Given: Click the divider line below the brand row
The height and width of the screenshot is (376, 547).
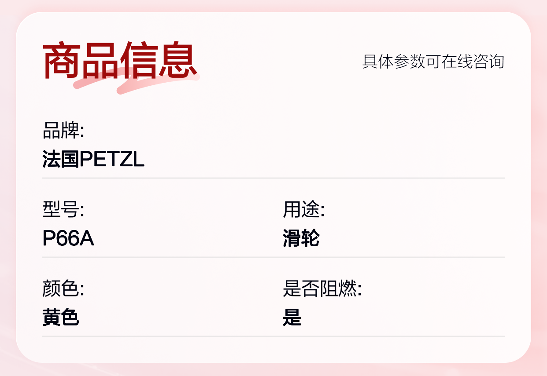Looking at the screenshot, I should click(x=273, y=178).
